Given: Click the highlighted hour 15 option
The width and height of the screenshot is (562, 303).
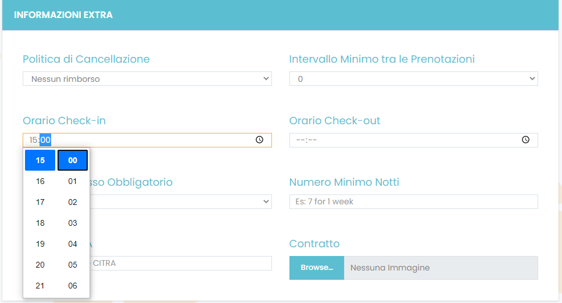Looking at the screenshot, I should (40, 160).
